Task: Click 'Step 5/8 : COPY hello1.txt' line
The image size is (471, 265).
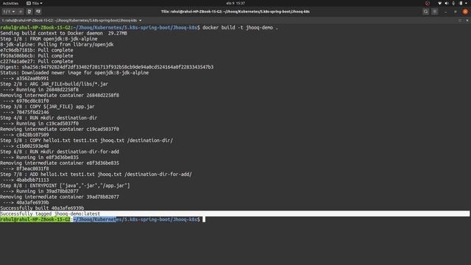Action: [87, 141]
